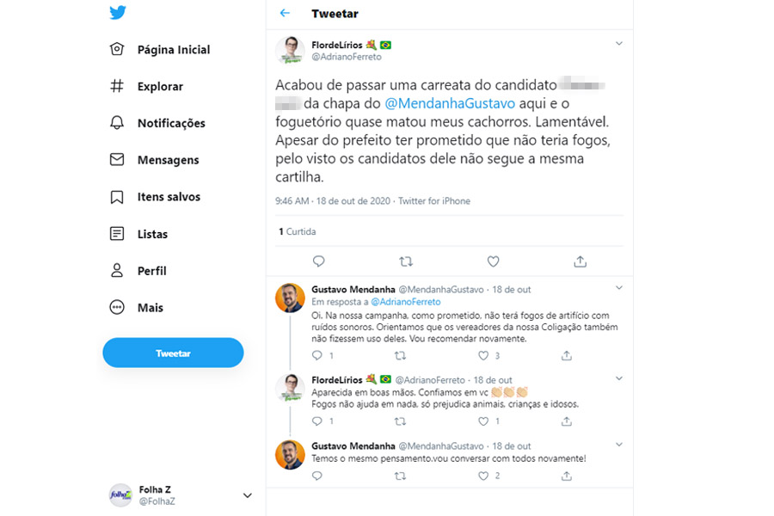Go back using the arrow icon
The width and height of the screenshot is (774, 516).
tap(286, 14)
